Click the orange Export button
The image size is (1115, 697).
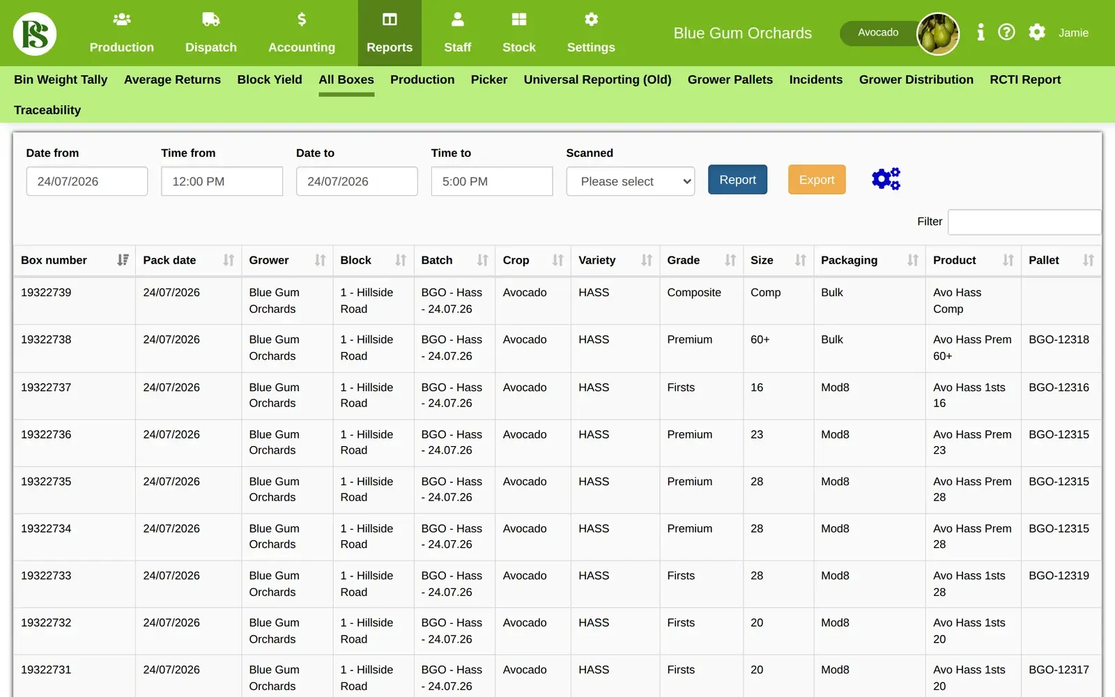point(817,180)
